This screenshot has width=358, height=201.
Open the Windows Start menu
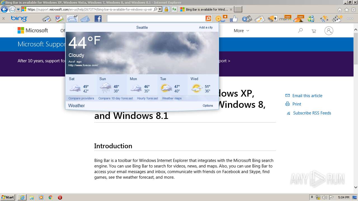point(8,197)
